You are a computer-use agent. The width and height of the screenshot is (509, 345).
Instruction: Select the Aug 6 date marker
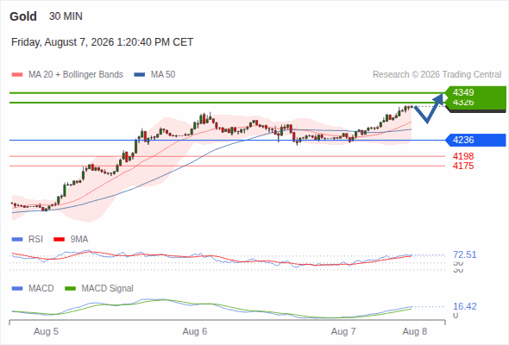(x=195, y=332)
